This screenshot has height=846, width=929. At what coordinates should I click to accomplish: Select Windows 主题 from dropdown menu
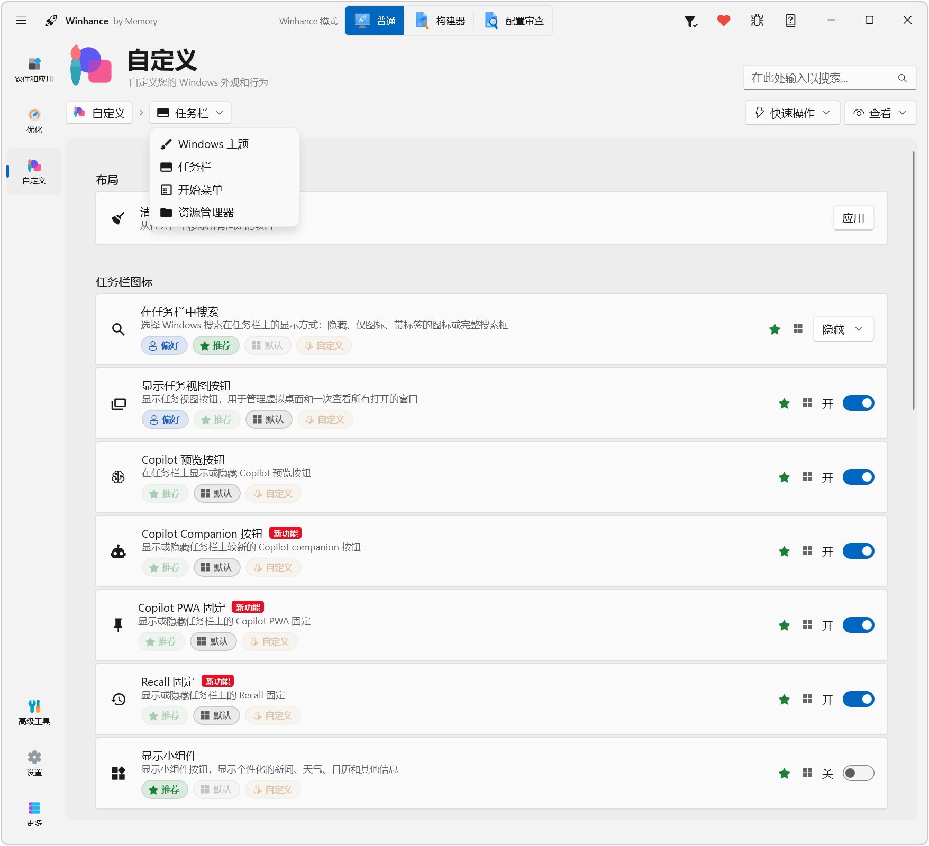[224, 144]
